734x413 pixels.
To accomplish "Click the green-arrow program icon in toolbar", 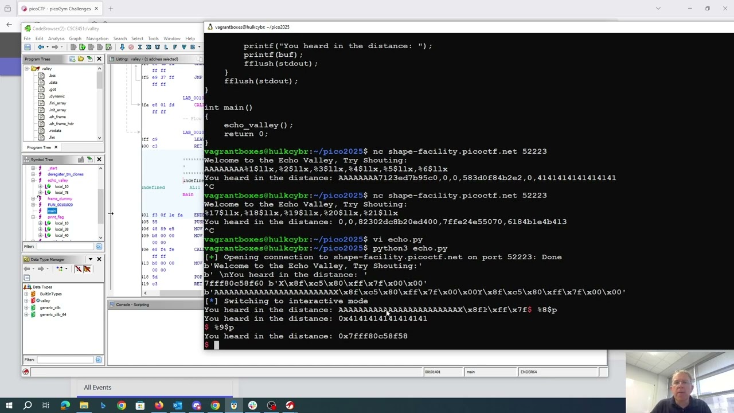I will coord(82,47).
